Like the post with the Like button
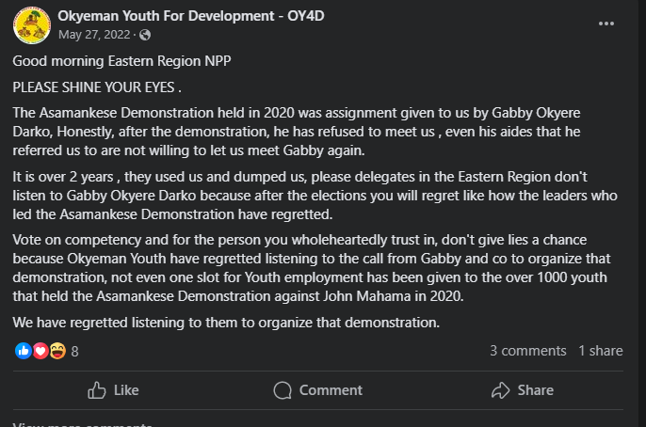The image size is (646, 427). point(113,390)
